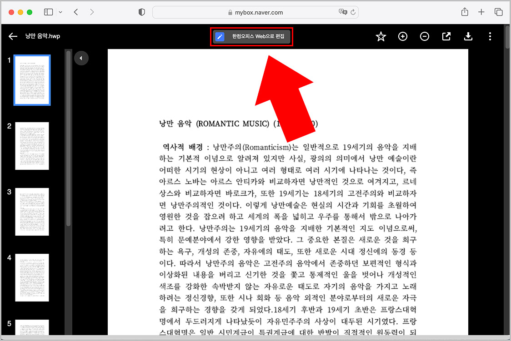Viewport: 511px width, 341px height.
Task: Collapse the page thumbnail sidebar
Action: (81, 58)
